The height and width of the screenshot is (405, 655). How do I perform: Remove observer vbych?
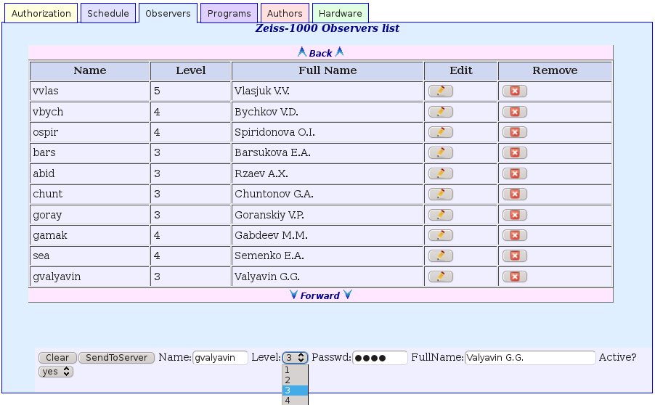(x=515, y=112)
